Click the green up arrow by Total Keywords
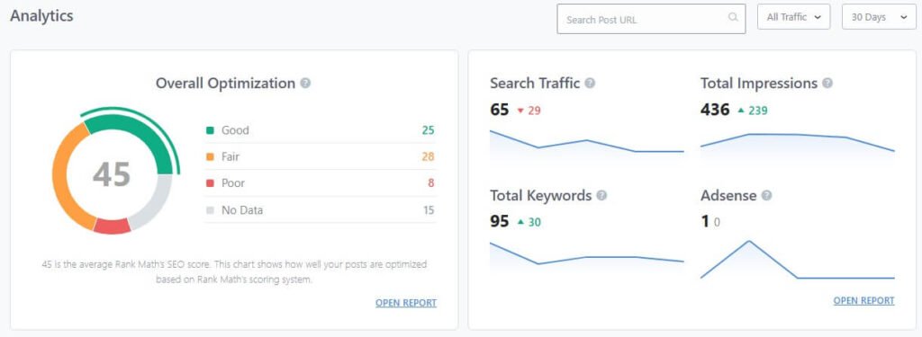 pyautogui.click(x=520, y=222)
